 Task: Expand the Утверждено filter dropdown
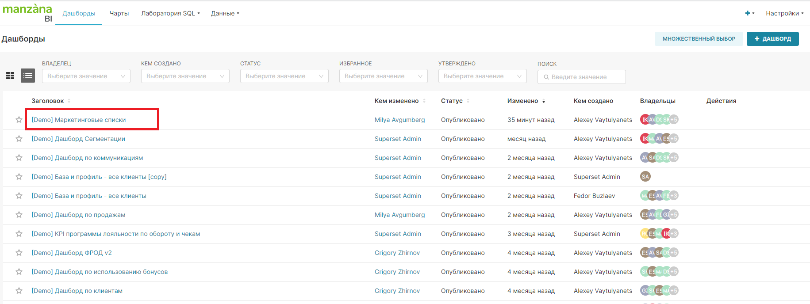[482, 76]
